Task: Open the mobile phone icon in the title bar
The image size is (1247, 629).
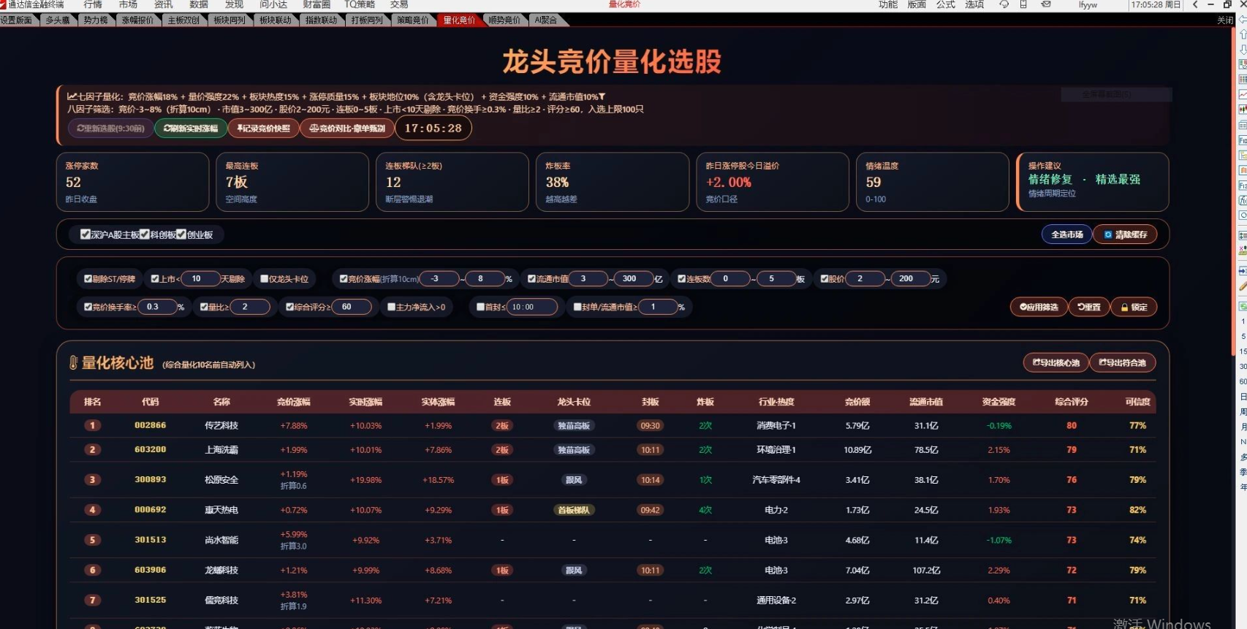Action: pyautogui.click(x=1023, y=4)
